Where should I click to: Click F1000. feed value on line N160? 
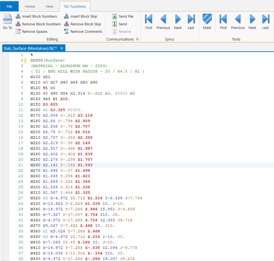(x=75, y=110)
